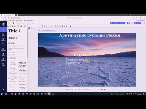The image size is (146, 109).
Task: Open the collaborators round icon
Action: point(128,23)
